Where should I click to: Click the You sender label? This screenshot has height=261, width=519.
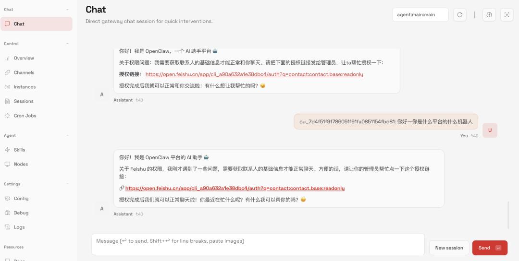pos(464,136)
